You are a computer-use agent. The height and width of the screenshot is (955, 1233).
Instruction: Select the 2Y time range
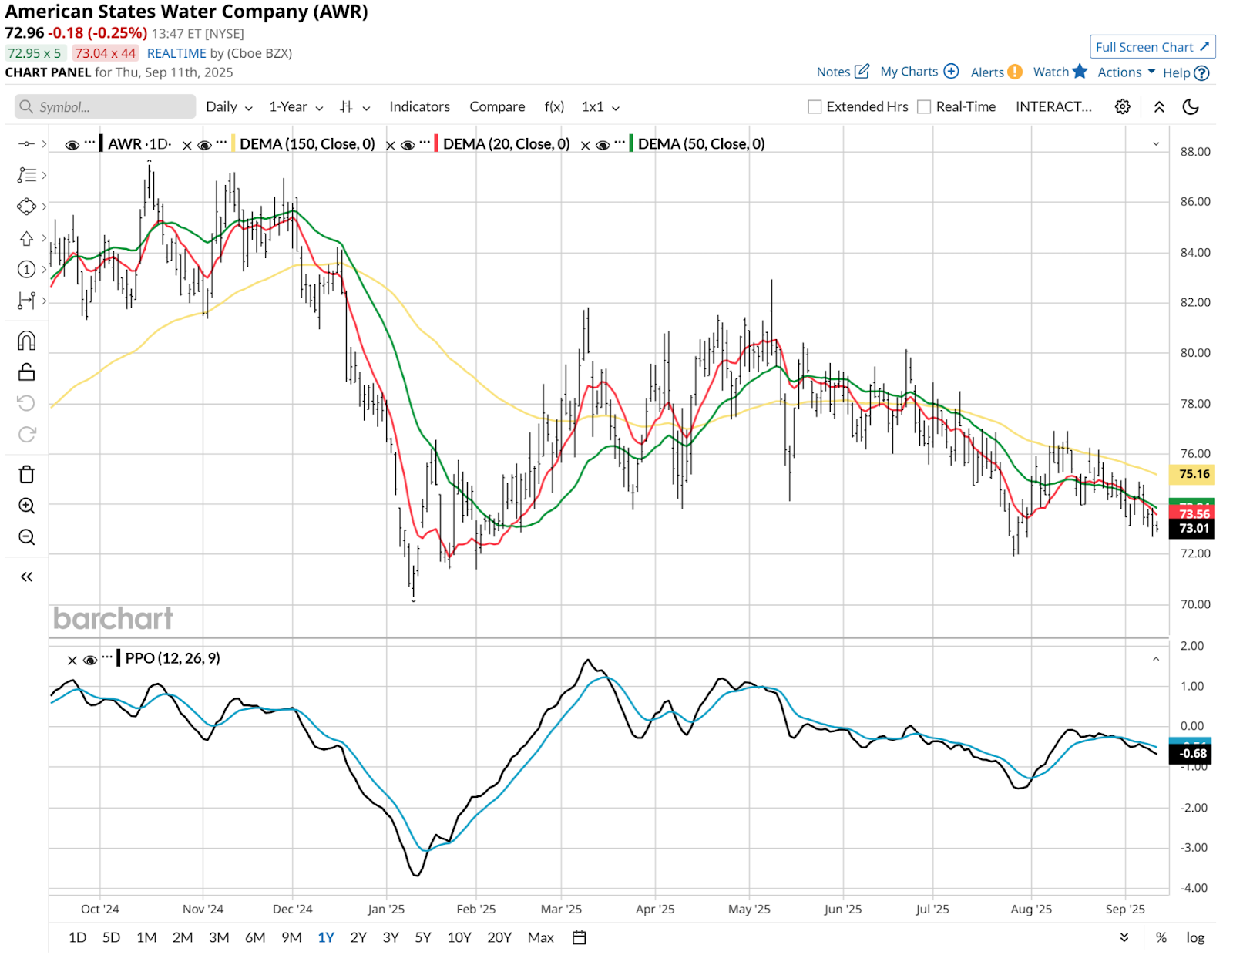358,937
